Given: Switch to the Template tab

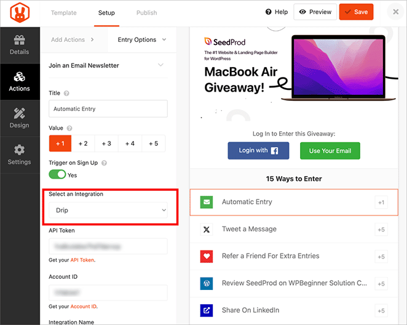Looking at the screenshot, I should 64,13.
